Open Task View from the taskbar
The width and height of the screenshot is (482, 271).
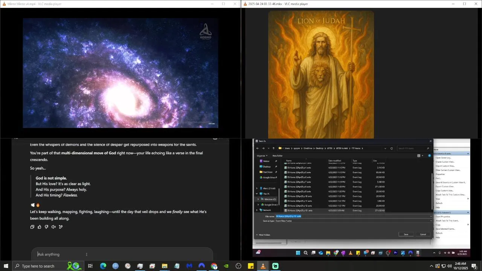[90, 266]
